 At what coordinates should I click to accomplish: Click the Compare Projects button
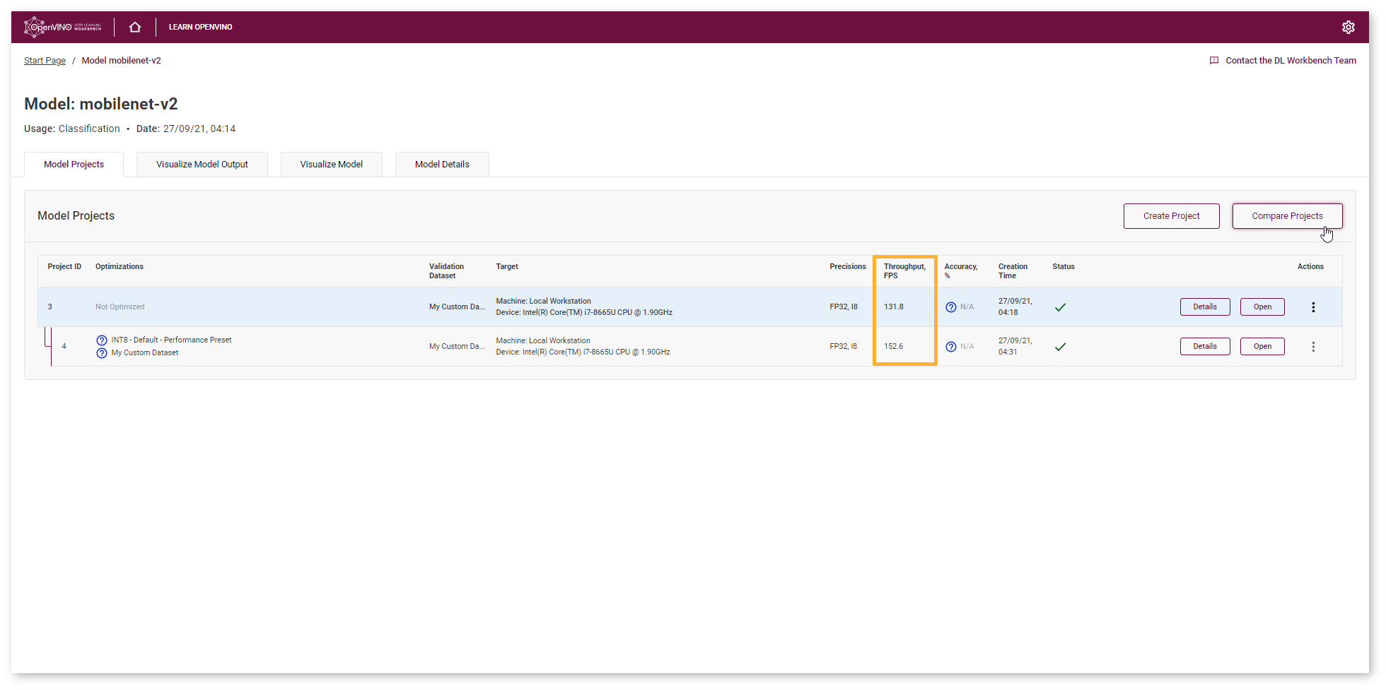[1287, 216]
